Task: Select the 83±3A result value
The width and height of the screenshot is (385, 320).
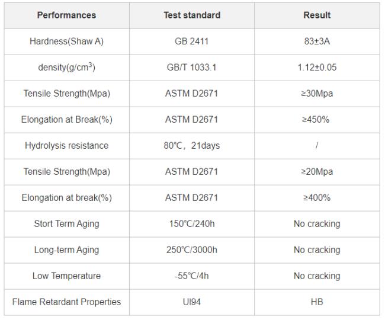Action: (x=317, y=41)
